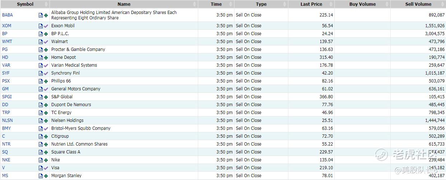Select Morgan Stanley last price 78.01
This screenshot has width=446, height=180.
coord(327,176)
